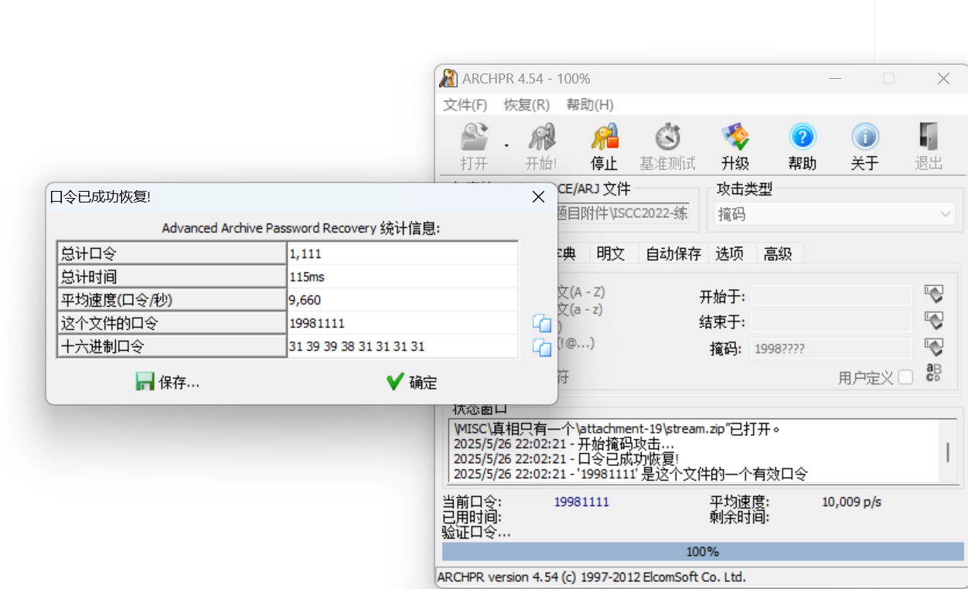Click the 平均速度 value 9,660
Viewport: 968px width, 589px height.
[402, 300]
